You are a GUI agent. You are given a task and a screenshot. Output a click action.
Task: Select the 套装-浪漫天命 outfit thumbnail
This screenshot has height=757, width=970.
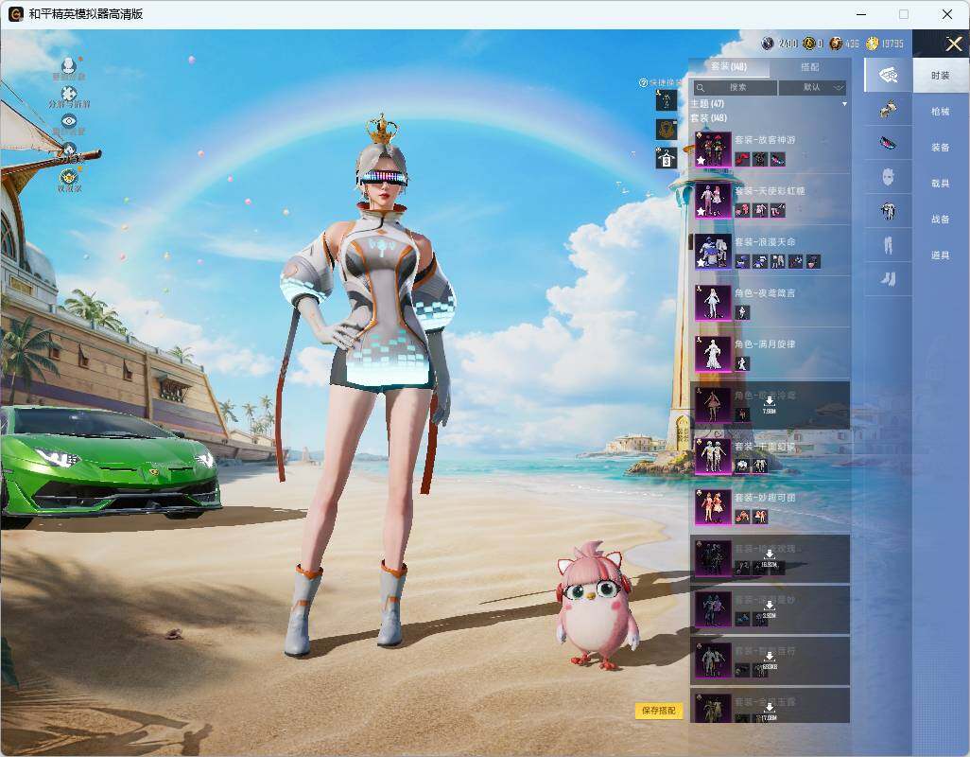(713, 252)
